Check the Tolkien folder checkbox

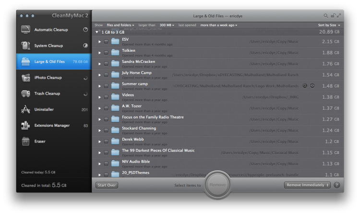(106, 52)
